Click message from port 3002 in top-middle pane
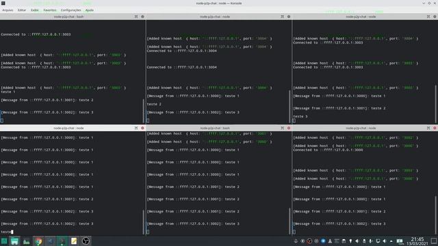 click(x=193, y=112)
